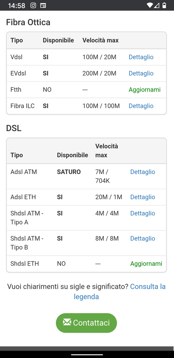Image resolution: width=174 pixels, height=358 pixels.
Task: Tap the Instagram notification icon
Action: pyautogui.click(x=33, y=6)
